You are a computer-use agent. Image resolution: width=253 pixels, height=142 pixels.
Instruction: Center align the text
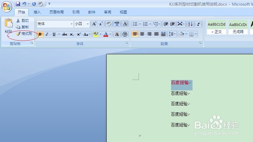click(142, 34)
